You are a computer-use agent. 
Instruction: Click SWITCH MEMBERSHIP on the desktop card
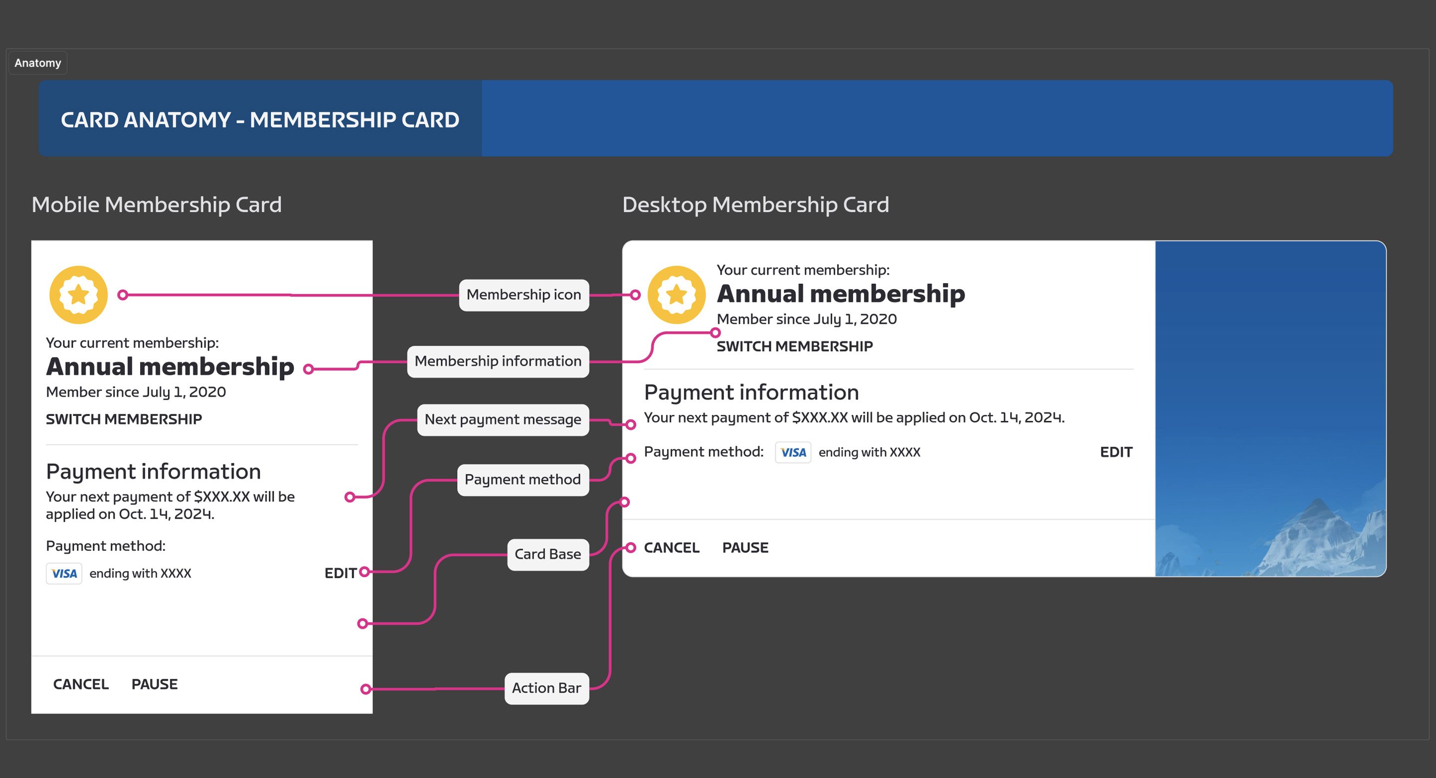(x=794, y=346)
